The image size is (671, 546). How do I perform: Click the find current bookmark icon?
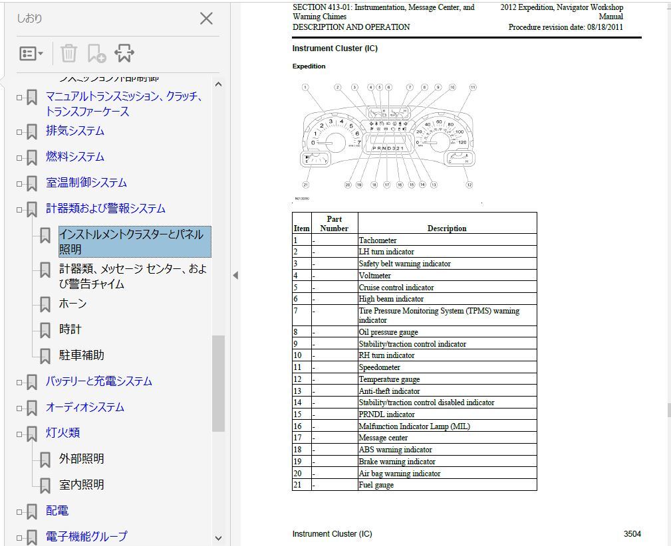124,53
